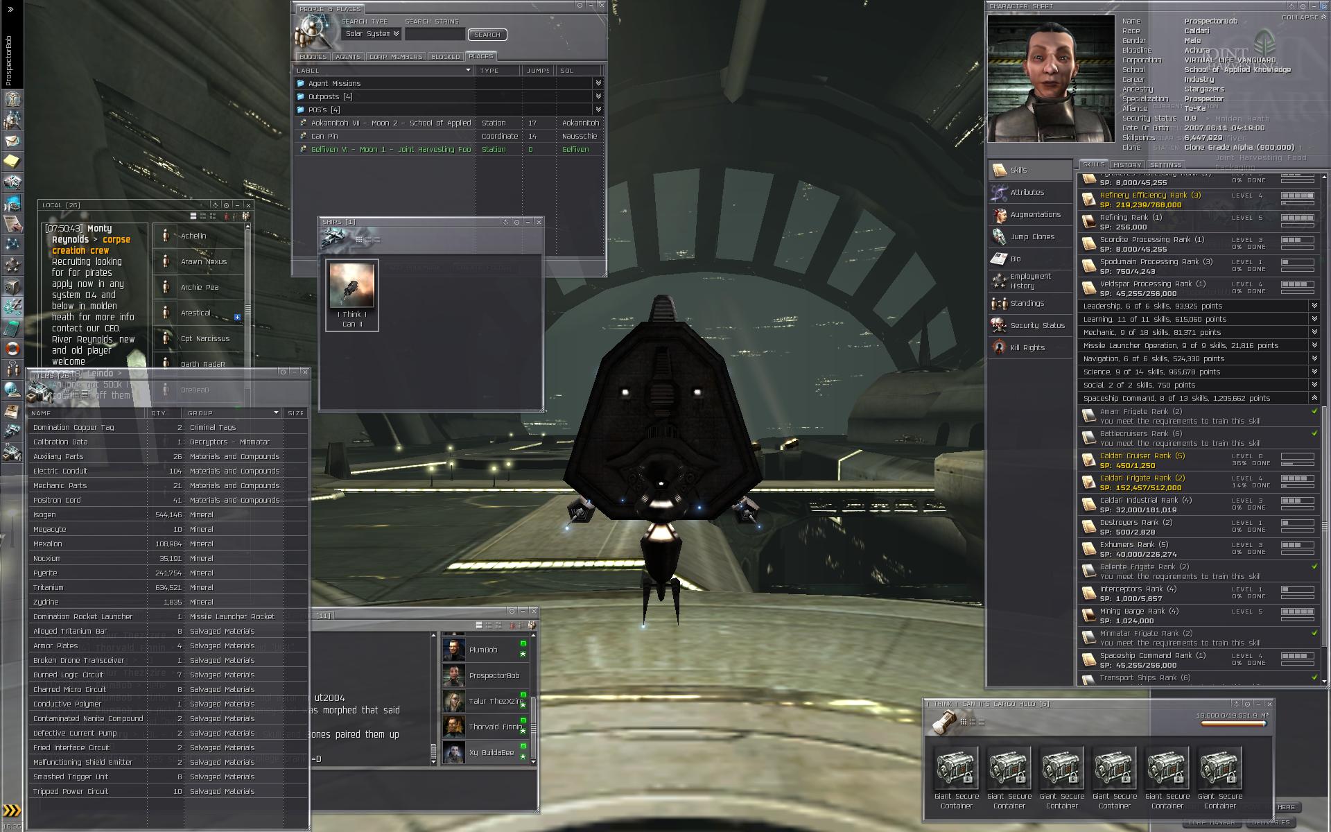Toggle pin on People & Places window
Viewport: 1331px width, 832px height.
tap(580, 6)
